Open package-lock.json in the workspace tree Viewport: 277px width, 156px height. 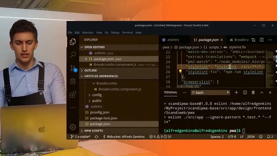click(119, 118)
